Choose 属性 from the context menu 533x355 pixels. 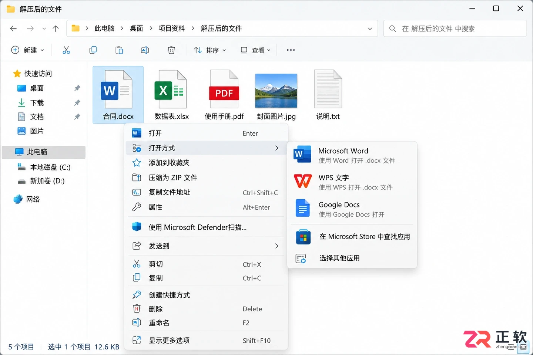[206, 207]
